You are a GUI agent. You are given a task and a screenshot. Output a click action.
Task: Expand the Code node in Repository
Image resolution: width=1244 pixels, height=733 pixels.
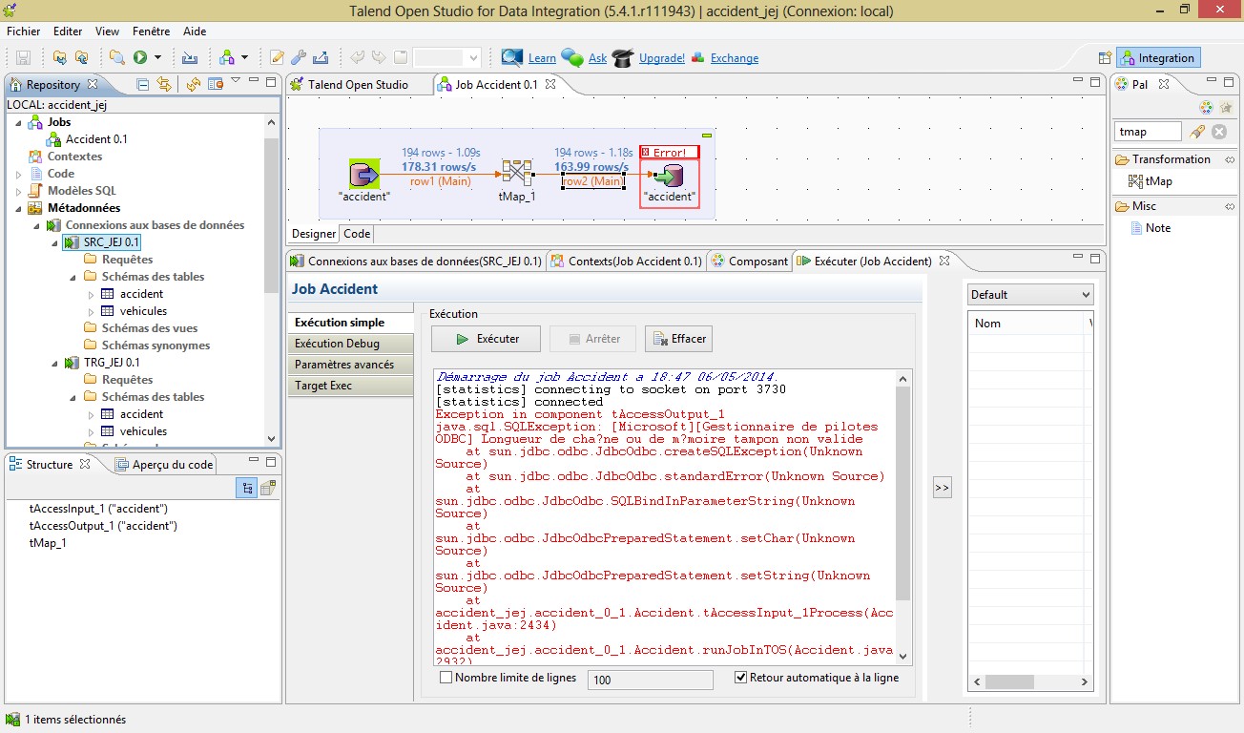[18, 174]
